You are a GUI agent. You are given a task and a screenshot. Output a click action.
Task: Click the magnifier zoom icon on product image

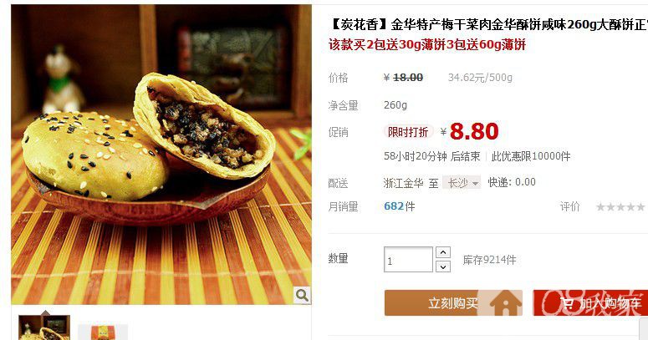(x=302, y=296)
